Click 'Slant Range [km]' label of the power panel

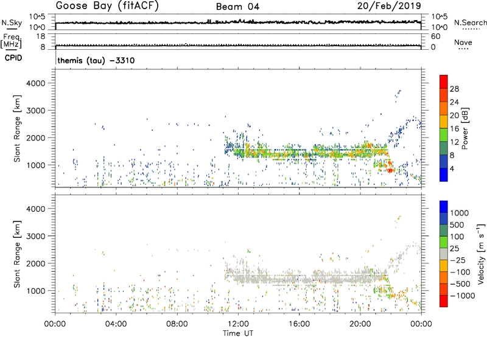17,128
